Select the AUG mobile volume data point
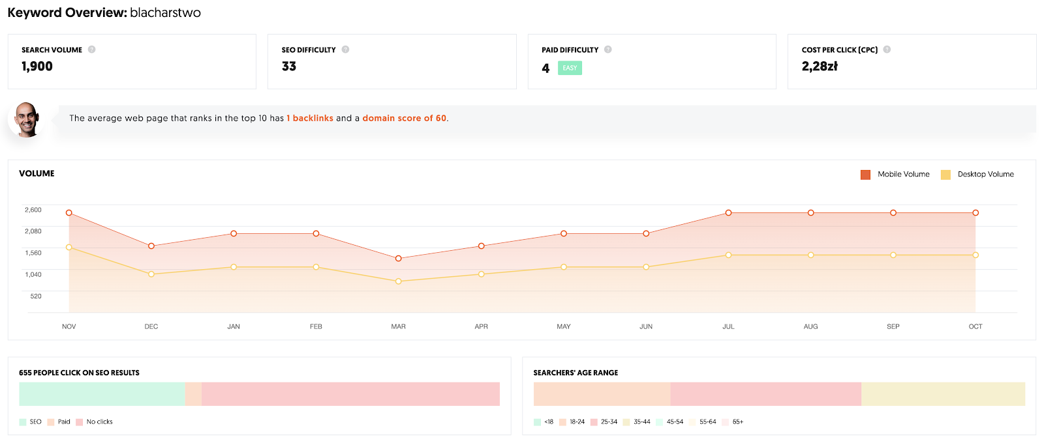1044x445 pixels. point(811,213)
